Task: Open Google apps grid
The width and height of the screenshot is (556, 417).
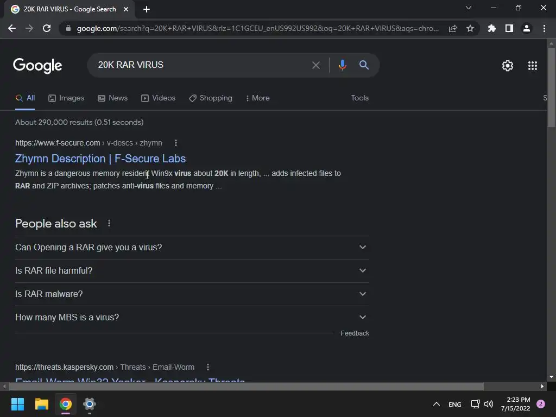Action: (x=532, y=66)
